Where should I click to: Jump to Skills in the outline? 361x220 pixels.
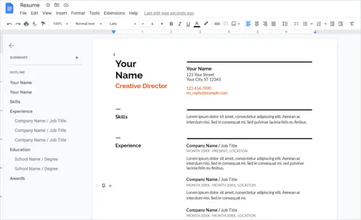[15, 102]
